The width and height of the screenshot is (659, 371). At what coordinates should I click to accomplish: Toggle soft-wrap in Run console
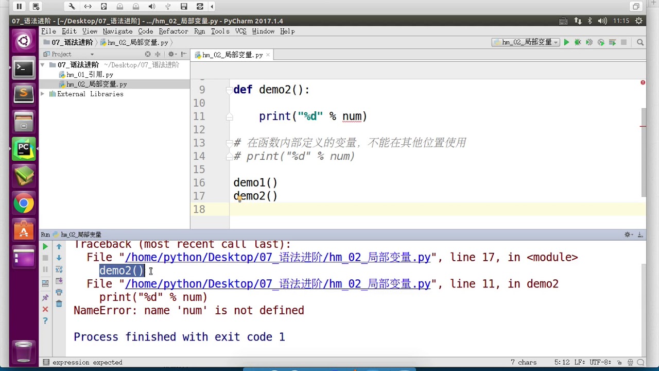(x=59, y=269)
